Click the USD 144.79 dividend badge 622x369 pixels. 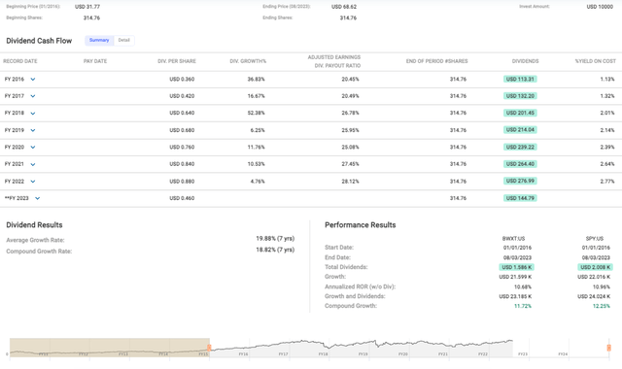[520, 198]
